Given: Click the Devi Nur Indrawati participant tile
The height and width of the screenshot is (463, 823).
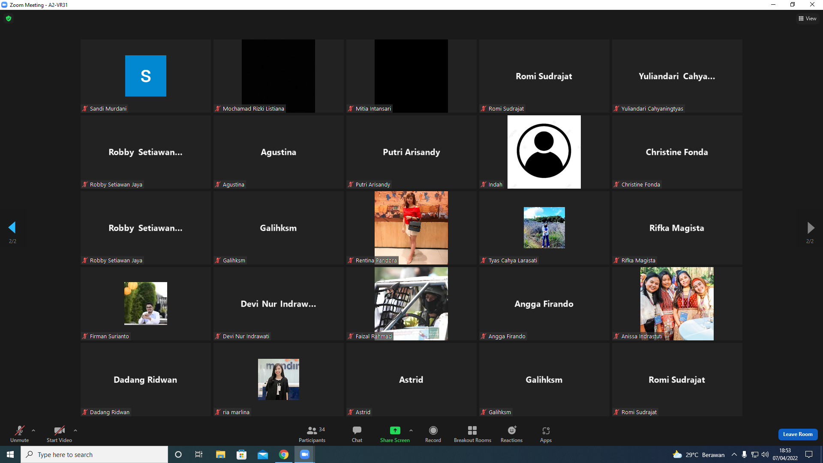Looking at the screenshot, I should [x=279, y=304].
